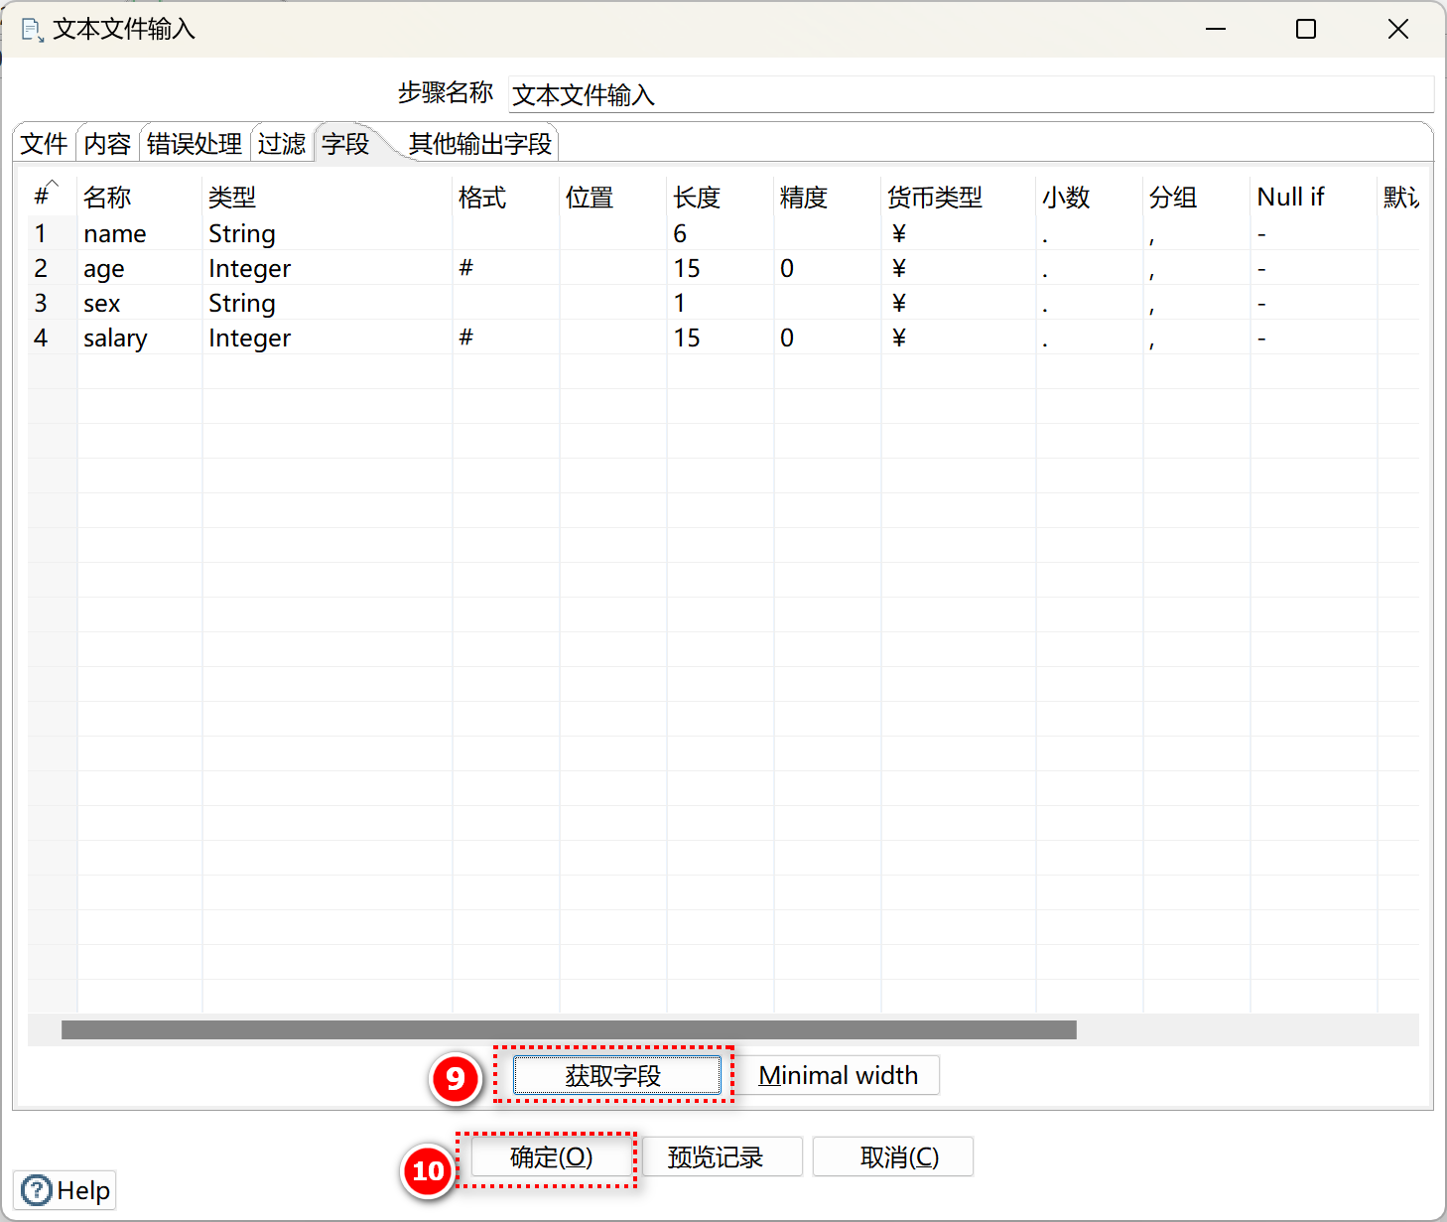Sort by the # column header

point(52,197)
